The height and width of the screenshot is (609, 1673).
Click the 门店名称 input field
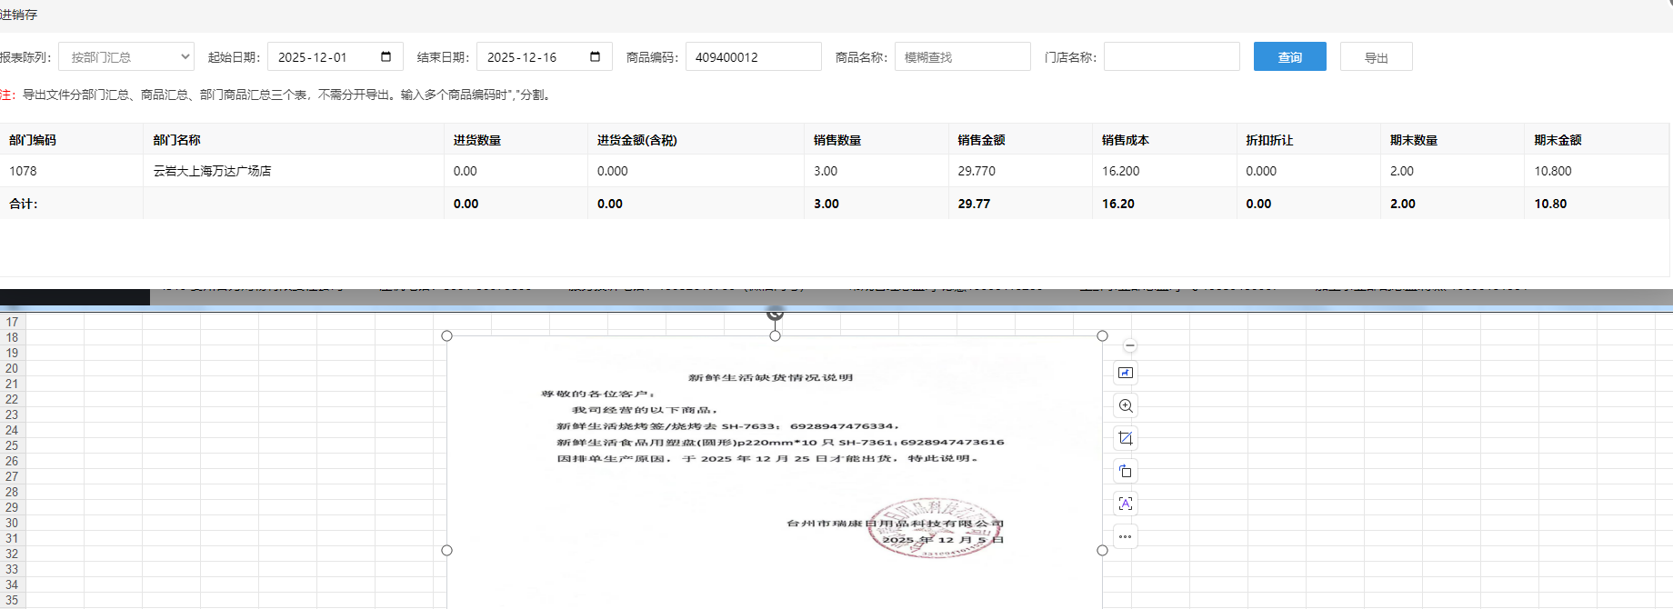click(x=1171, y=56)
